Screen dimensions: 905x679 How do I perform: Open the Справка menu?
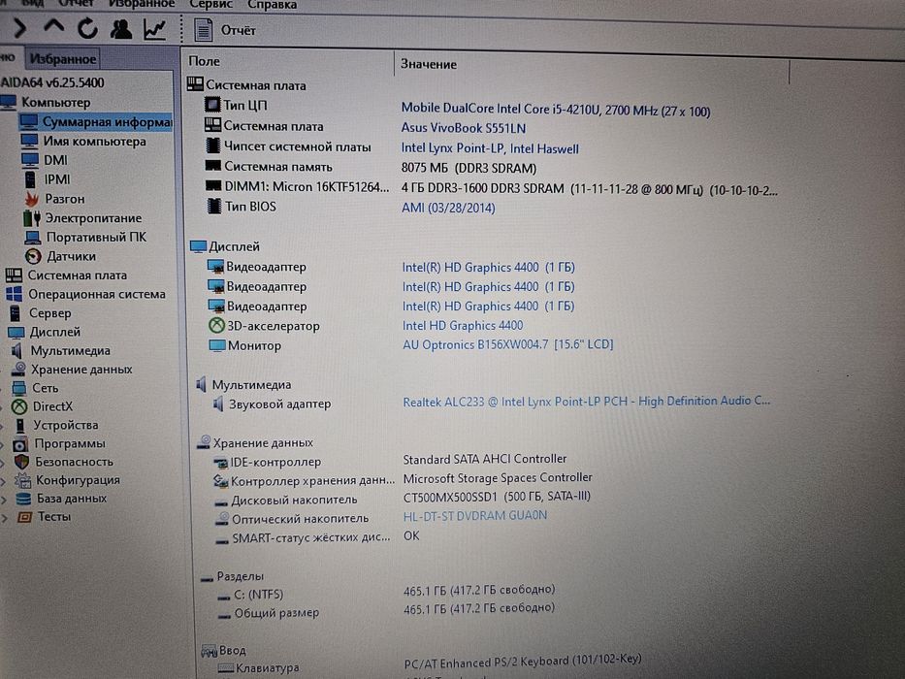pyautogui.click(x=273, y=5)
